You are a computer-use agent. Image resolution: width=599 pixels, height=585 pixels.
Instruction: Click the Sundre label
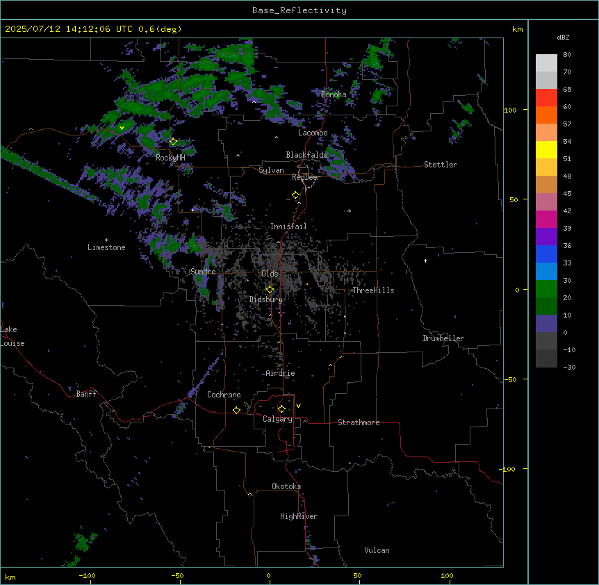click(203, 272)
